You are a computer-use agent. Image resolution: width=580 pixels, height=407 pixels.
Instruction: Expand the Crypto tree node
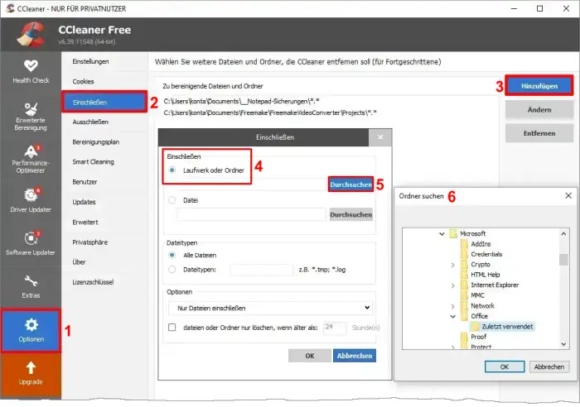pos(452,265)
